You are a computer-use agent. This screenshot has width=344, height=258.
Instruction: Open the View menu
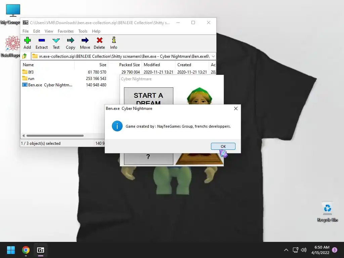[49, 31]
